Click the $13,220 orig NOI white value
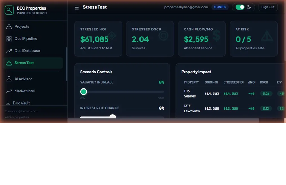Screen dimensions: 286x185 click(212, 109)
